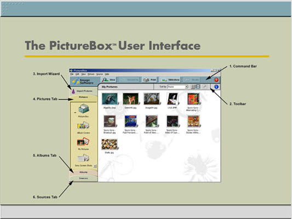Select the Spyro Gyra Rites Of Sum thumbnail
292x219 pixels.
(173, 122)
